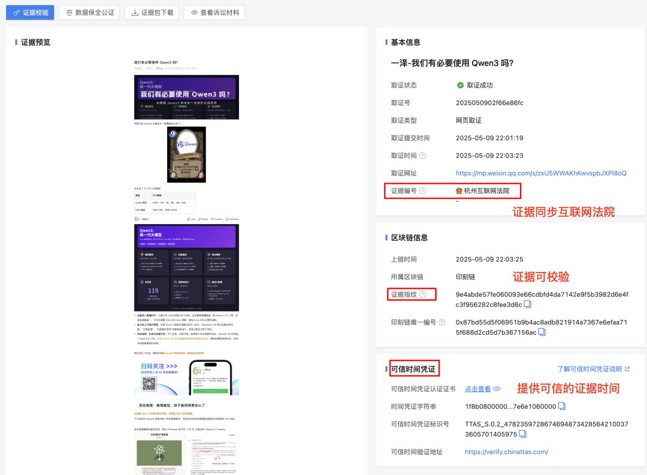This screenshot has height=475, width=647.
Task: Click the green plant image in preview
Action: [x=159, y=453]
